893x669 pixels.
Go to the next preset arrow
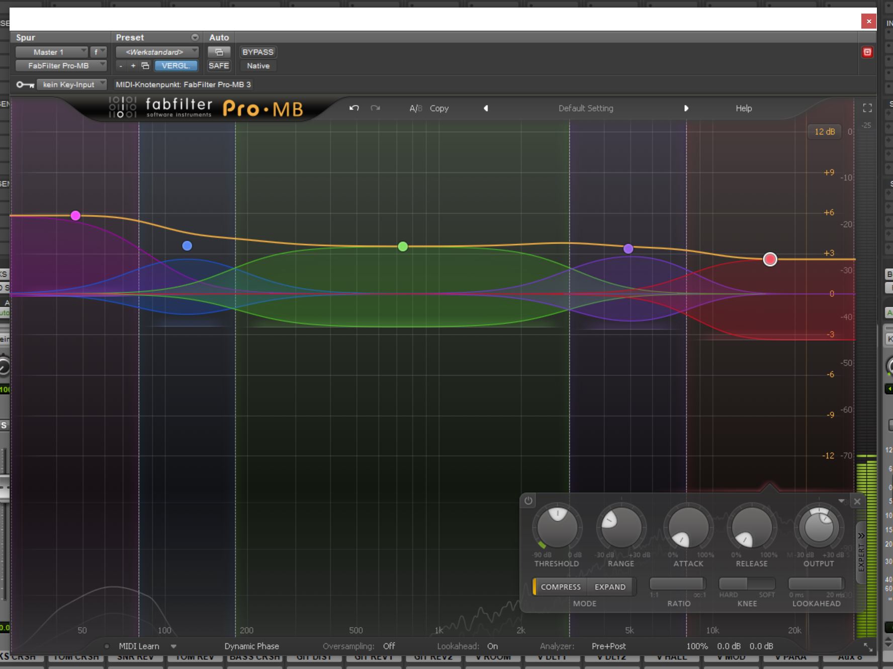pos(686,108)
